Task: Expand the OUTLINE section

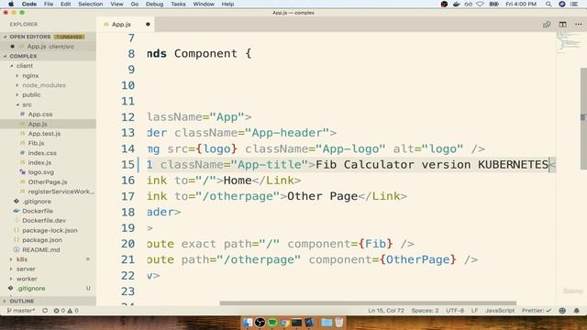Action: coord(22,301)
